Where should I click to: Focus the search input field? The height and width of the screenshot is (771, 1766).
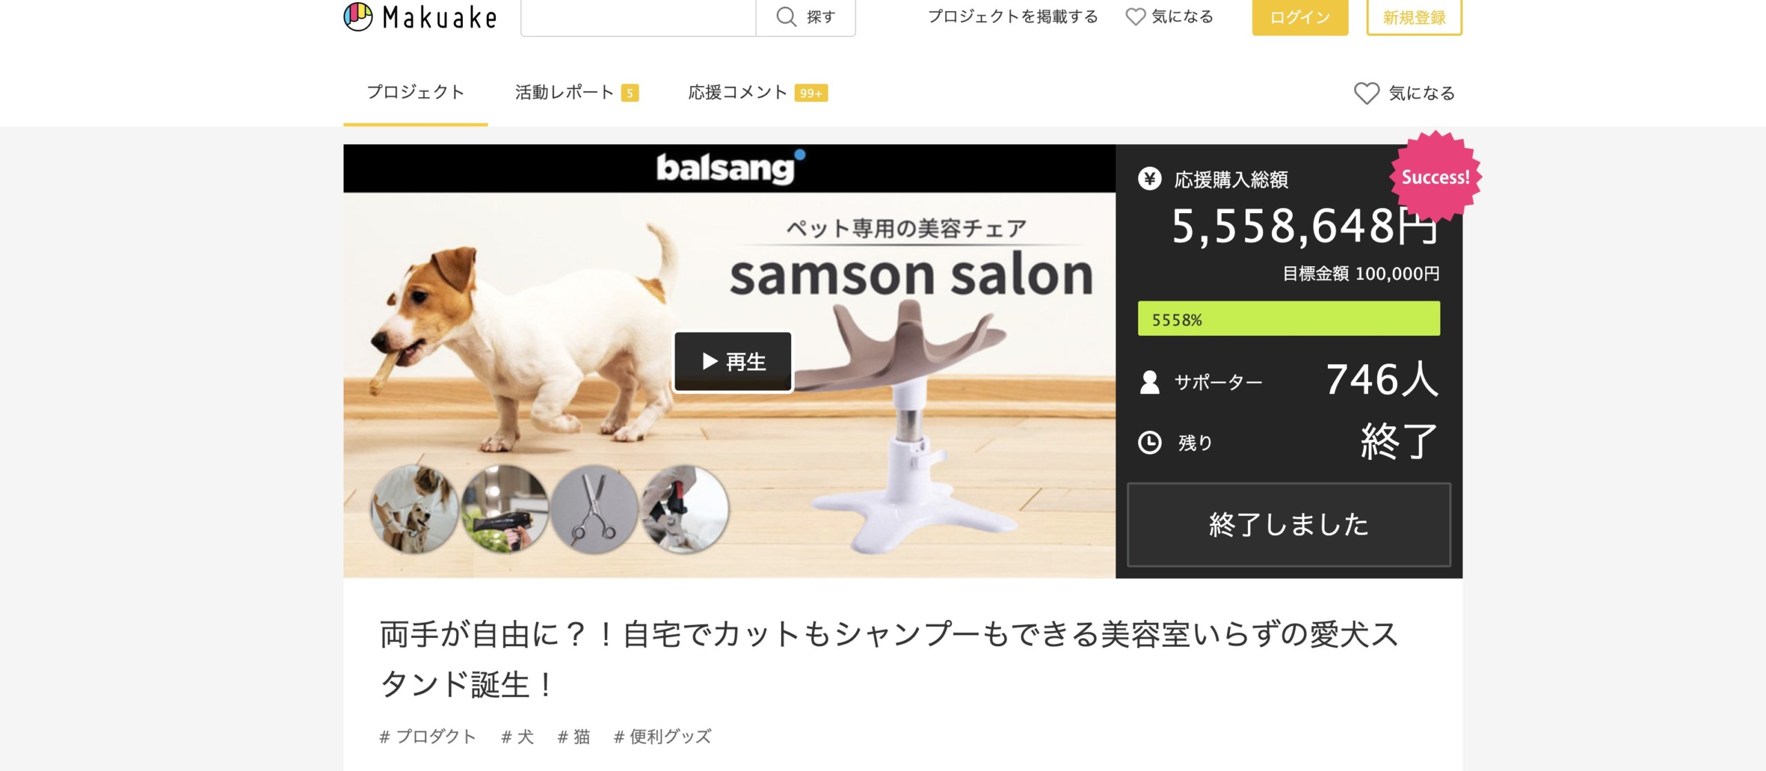click(x=638, y=17)
